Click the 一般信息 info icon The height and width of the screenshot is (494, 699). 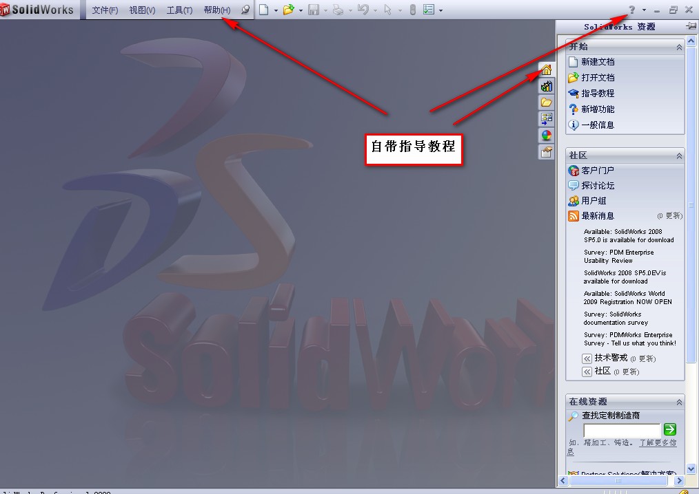(x=574, y=125)
